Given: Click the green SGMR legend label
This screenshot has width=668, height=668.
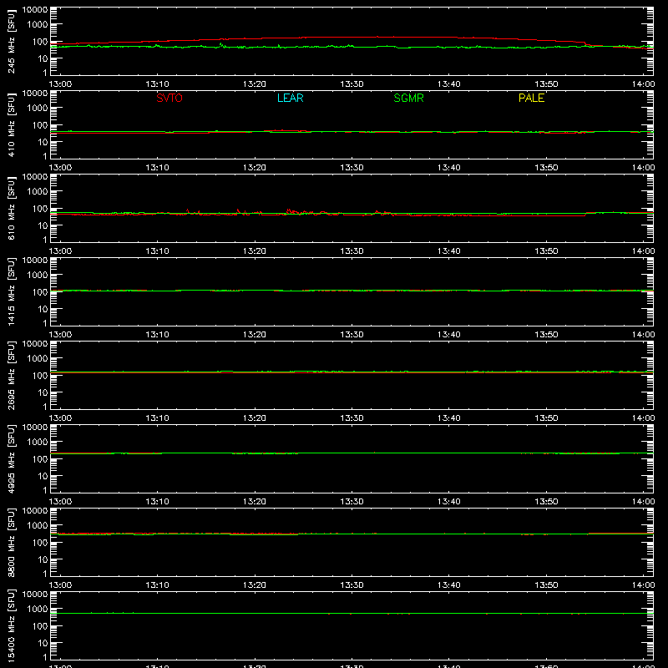Looking at the screenshot, I should coord(408,98).
